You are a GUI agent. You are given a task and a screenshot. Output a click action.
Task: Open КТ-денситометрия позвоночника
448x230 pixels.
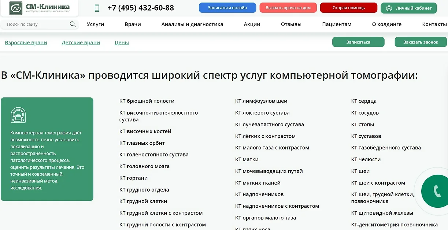(395, 225)
